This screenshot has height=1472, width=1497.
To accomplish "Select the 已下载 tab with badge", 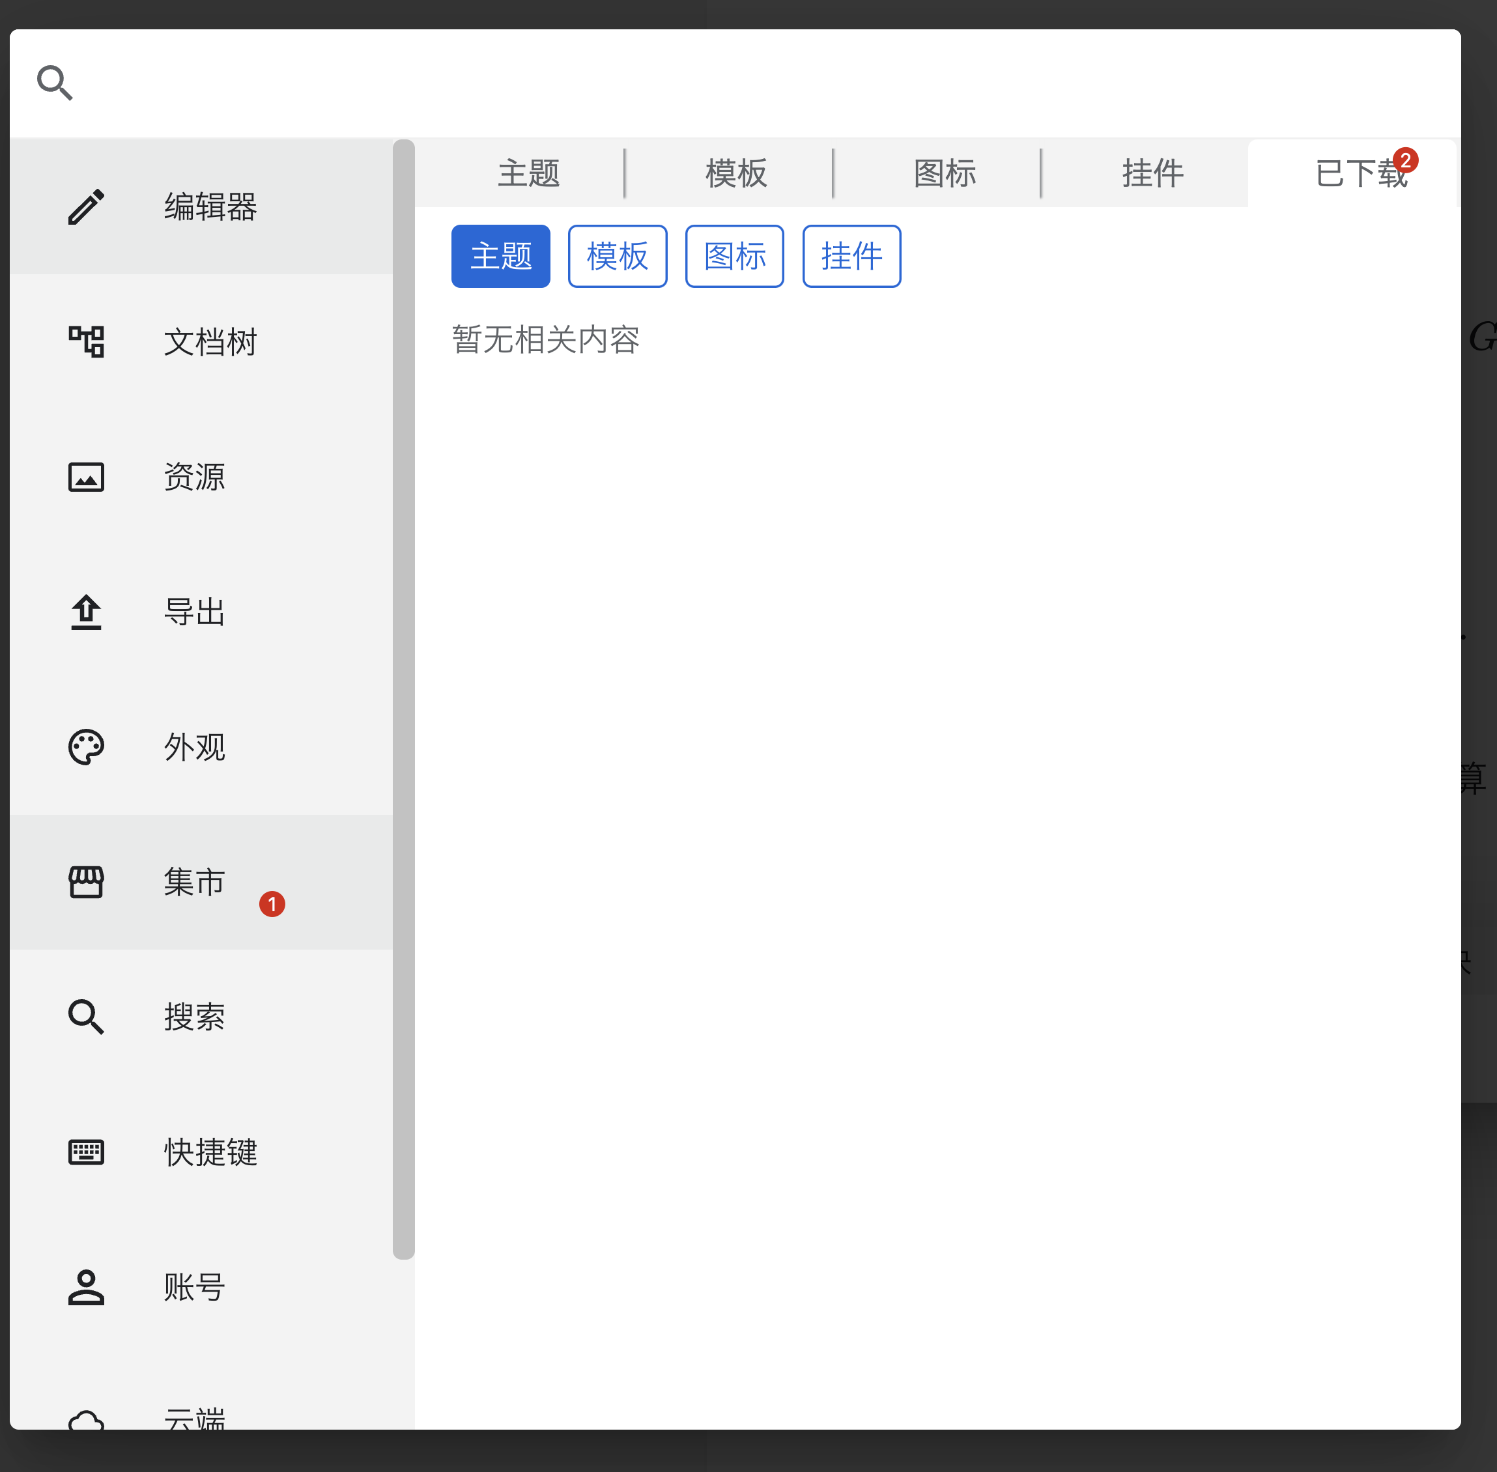I will (x=1360, y=173).
